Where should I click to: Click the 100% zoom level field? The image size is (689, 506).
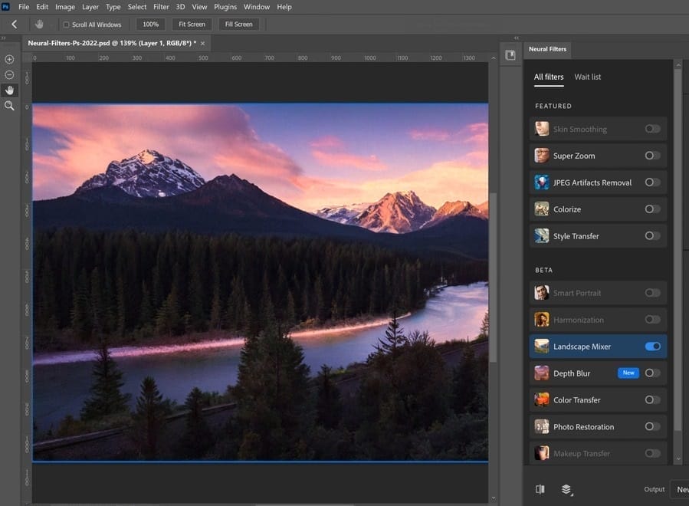tap(149, 24)
